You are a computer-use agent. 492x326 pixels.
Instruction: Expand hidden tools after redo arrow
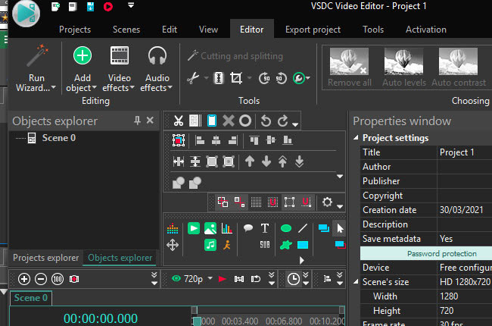295,124
